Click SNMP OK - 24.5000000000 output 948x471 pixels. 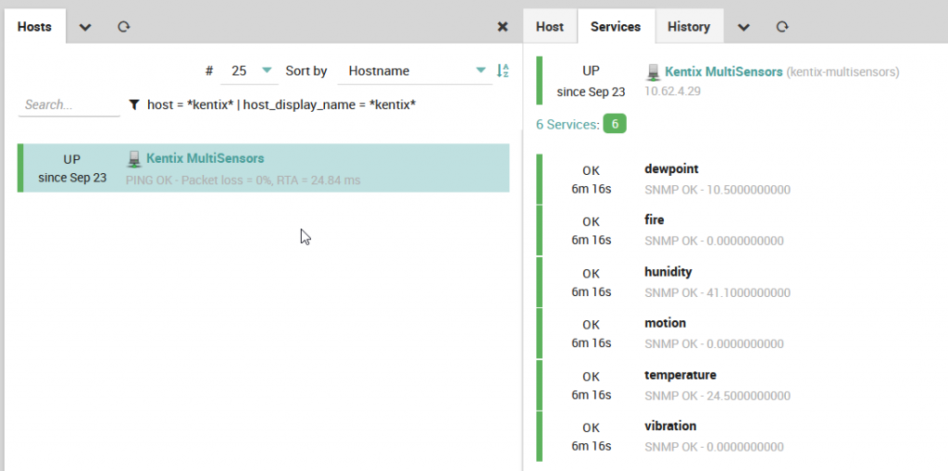tap(717, 396)
